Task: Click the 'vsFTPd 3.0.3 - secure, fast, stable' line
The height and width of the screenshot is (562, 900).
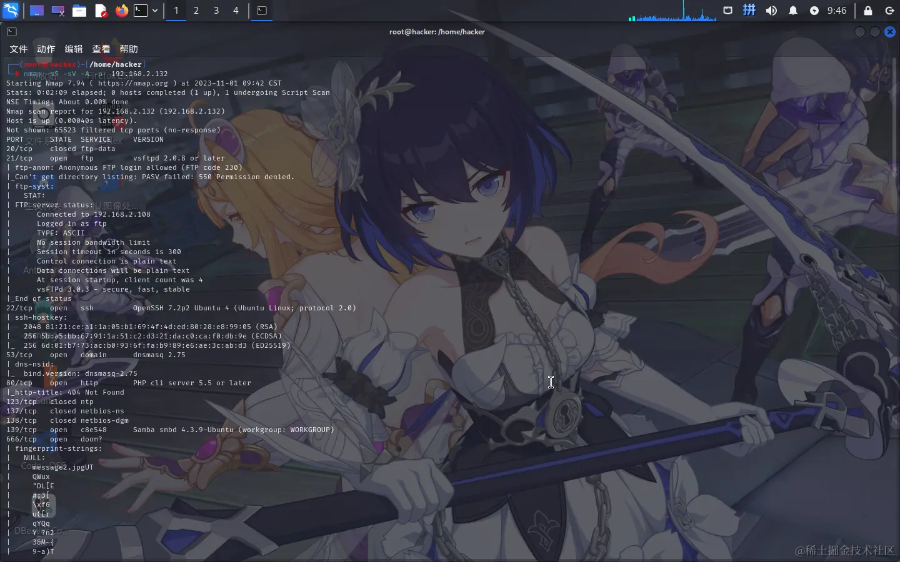Action: pos(113,289)
